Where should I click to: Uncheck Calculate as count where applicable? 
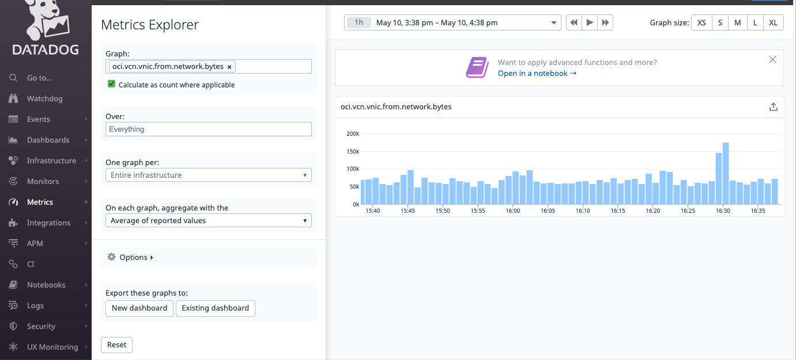click(111, 84)
